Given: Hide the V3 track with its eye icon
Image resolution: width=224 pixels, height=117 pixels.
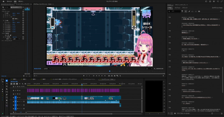Looking at the screenshot, I should (x=20, y=90).
